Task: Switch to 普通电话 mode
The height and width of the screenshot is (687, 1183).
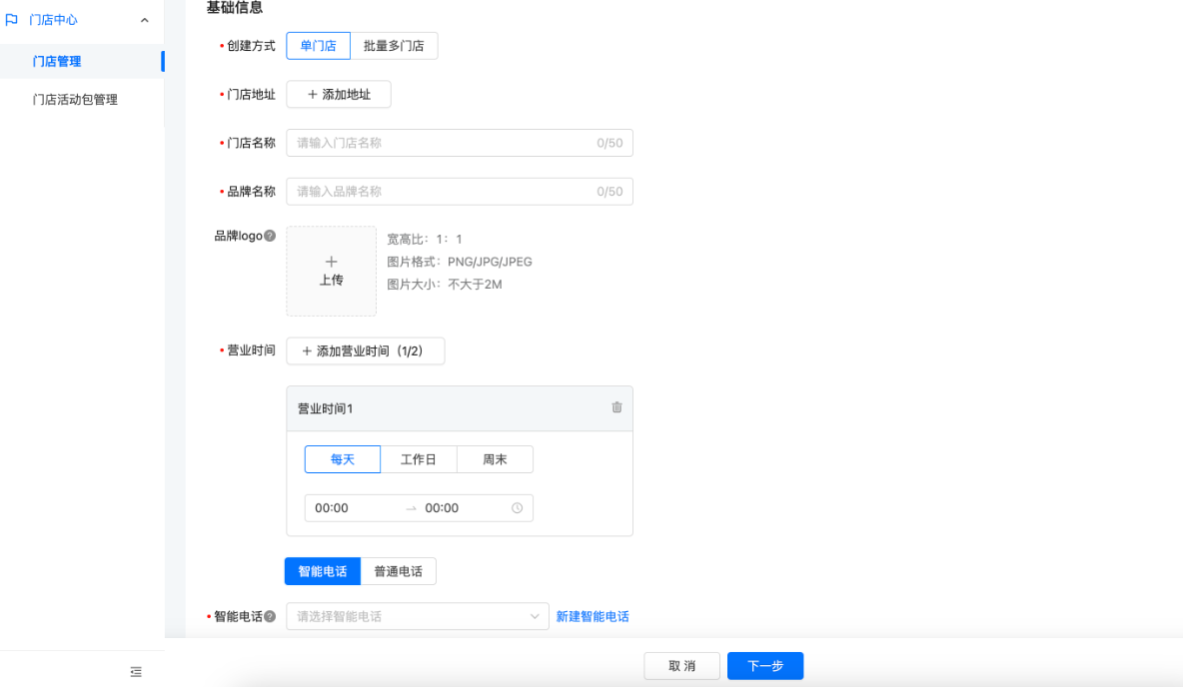Action: tap(398, 570)
